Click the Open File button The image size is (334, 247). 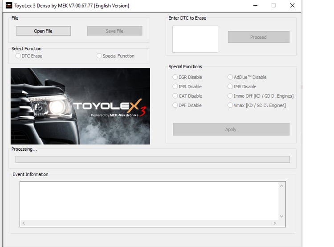pos(43,31)
